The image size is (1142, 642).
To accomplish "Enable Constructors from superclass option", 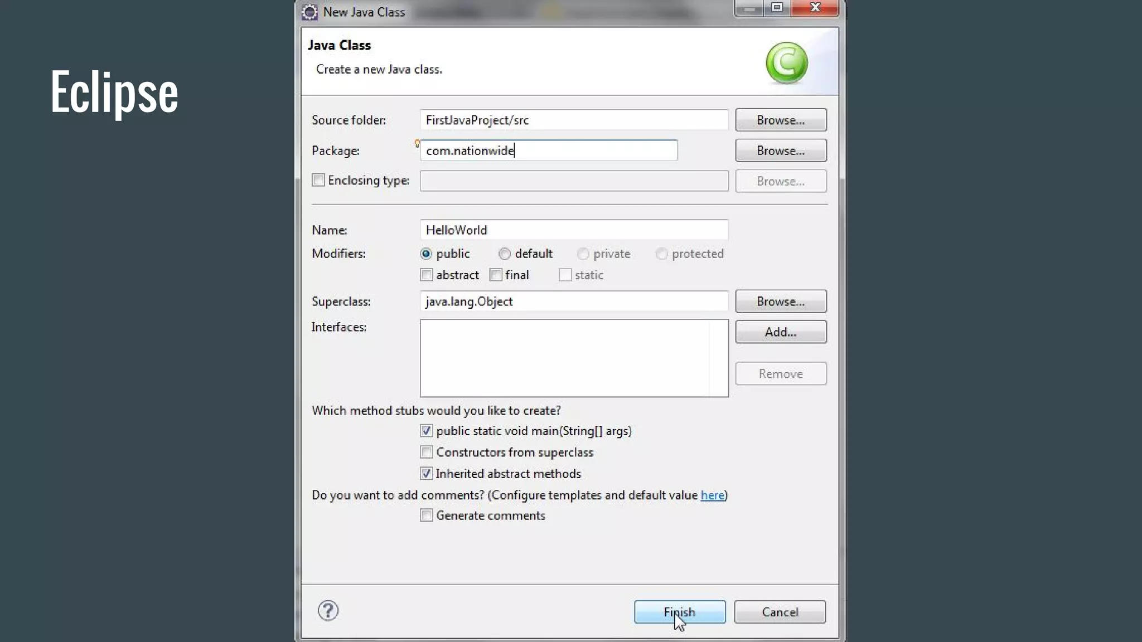I will [x=427, y=452].
